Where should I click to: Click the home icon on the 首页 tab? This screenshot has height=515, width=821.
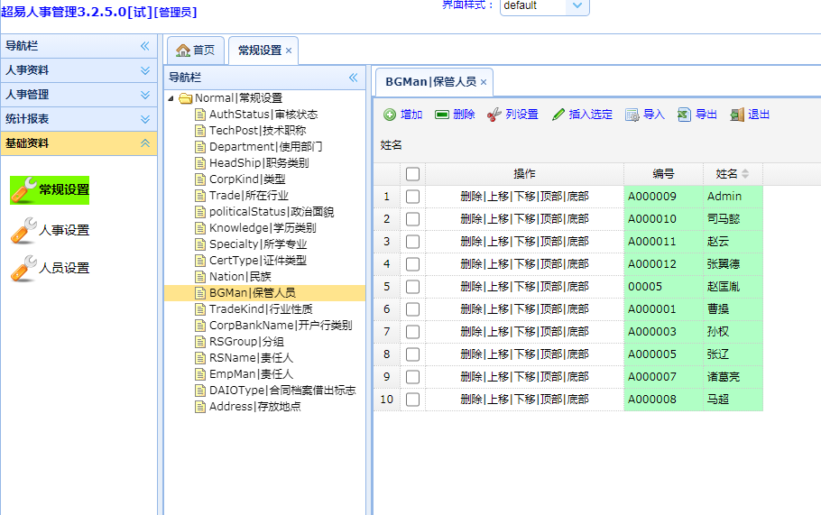(x=183, y=51)
